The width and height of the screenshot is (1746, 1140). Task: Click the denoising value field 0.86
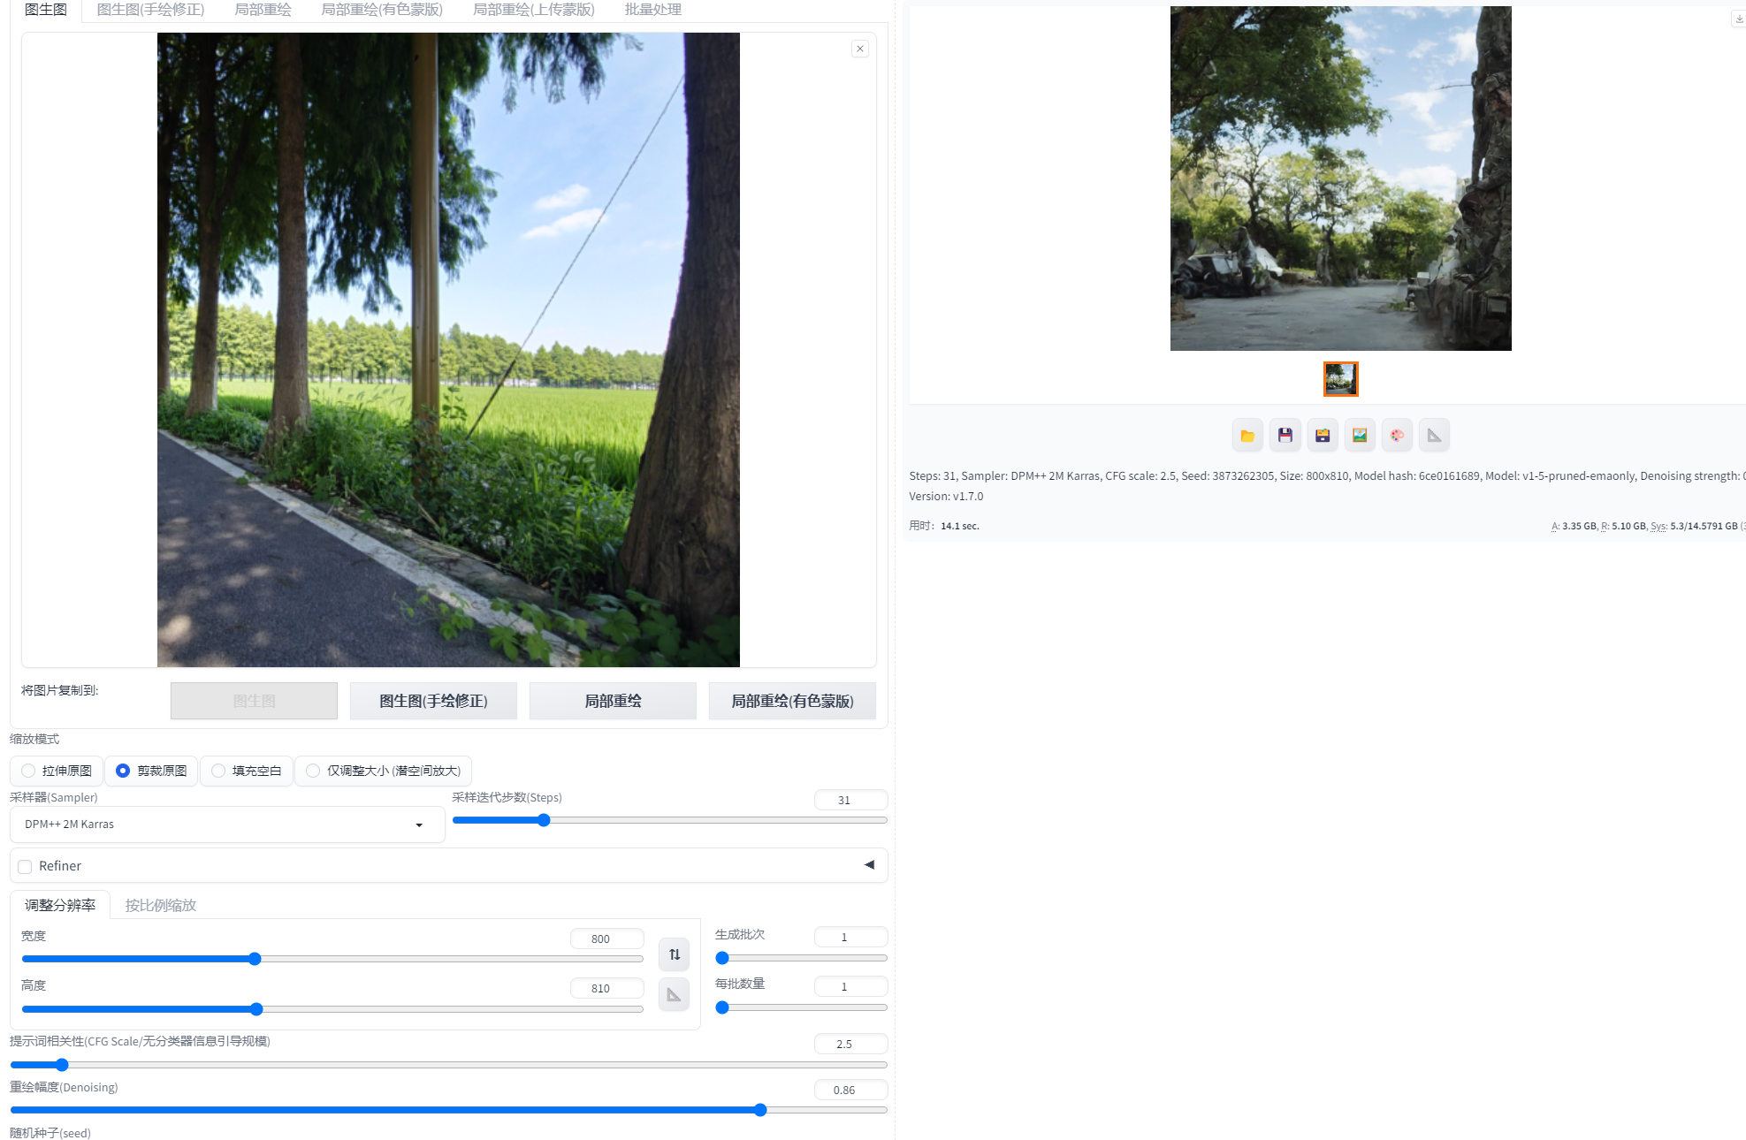[x=850, y=1090]
